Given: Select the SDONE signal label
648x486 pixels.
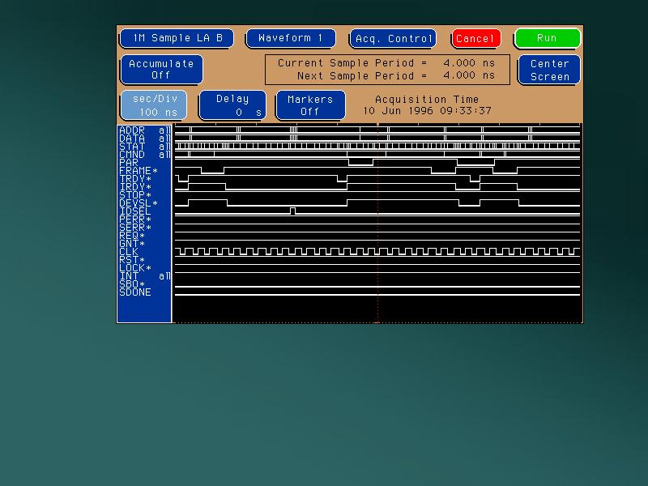Looking at the screenshot, I should (x=135, y=292).
